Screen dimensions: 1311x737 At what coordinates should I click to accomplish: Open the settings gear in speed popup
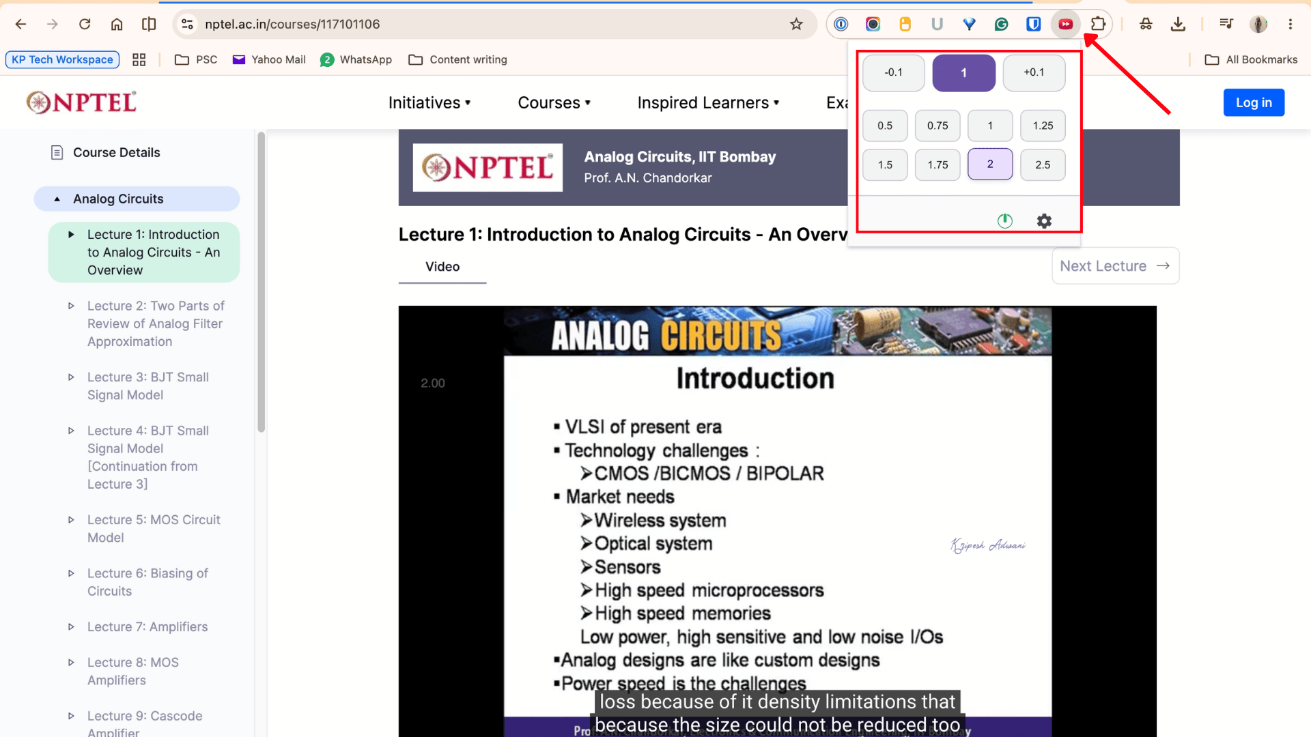(1044, 221)
